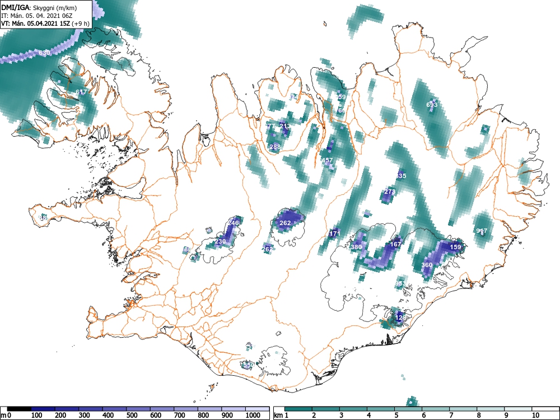Screen dimensions: 560x420
Task: Click the pale 900–1000 m legend swatch
Action: tap(234, 409)
